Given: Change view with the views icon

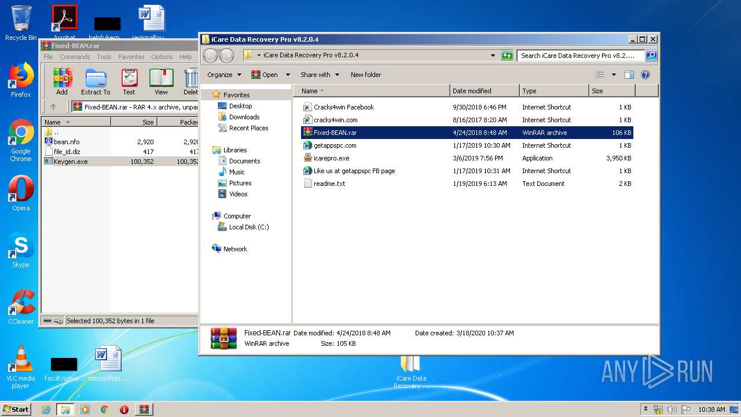Looking at the screenshot, I should click(600, 75).
